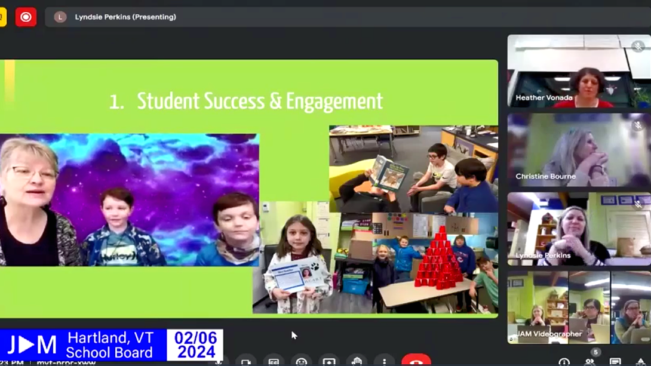651x366 pixels.
Task: Select Lyndsie Perkins' video tile
Action: (579, 229)
